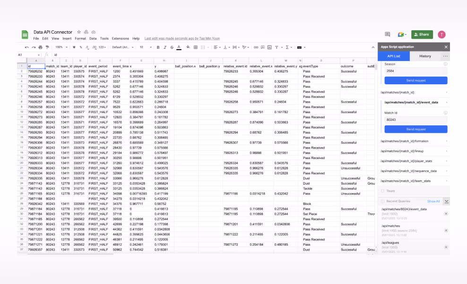Open the zoom level dropdown
467x284 pixels.
[x=61, y=47]
